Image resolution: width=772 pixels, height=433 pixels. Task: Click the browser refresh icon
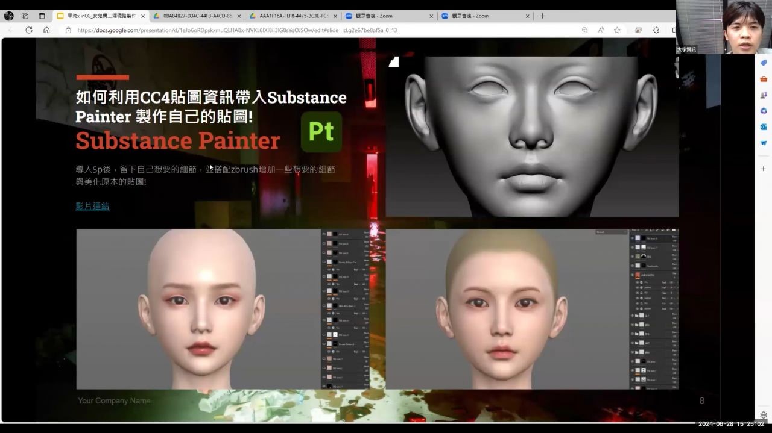click(28, 30)
